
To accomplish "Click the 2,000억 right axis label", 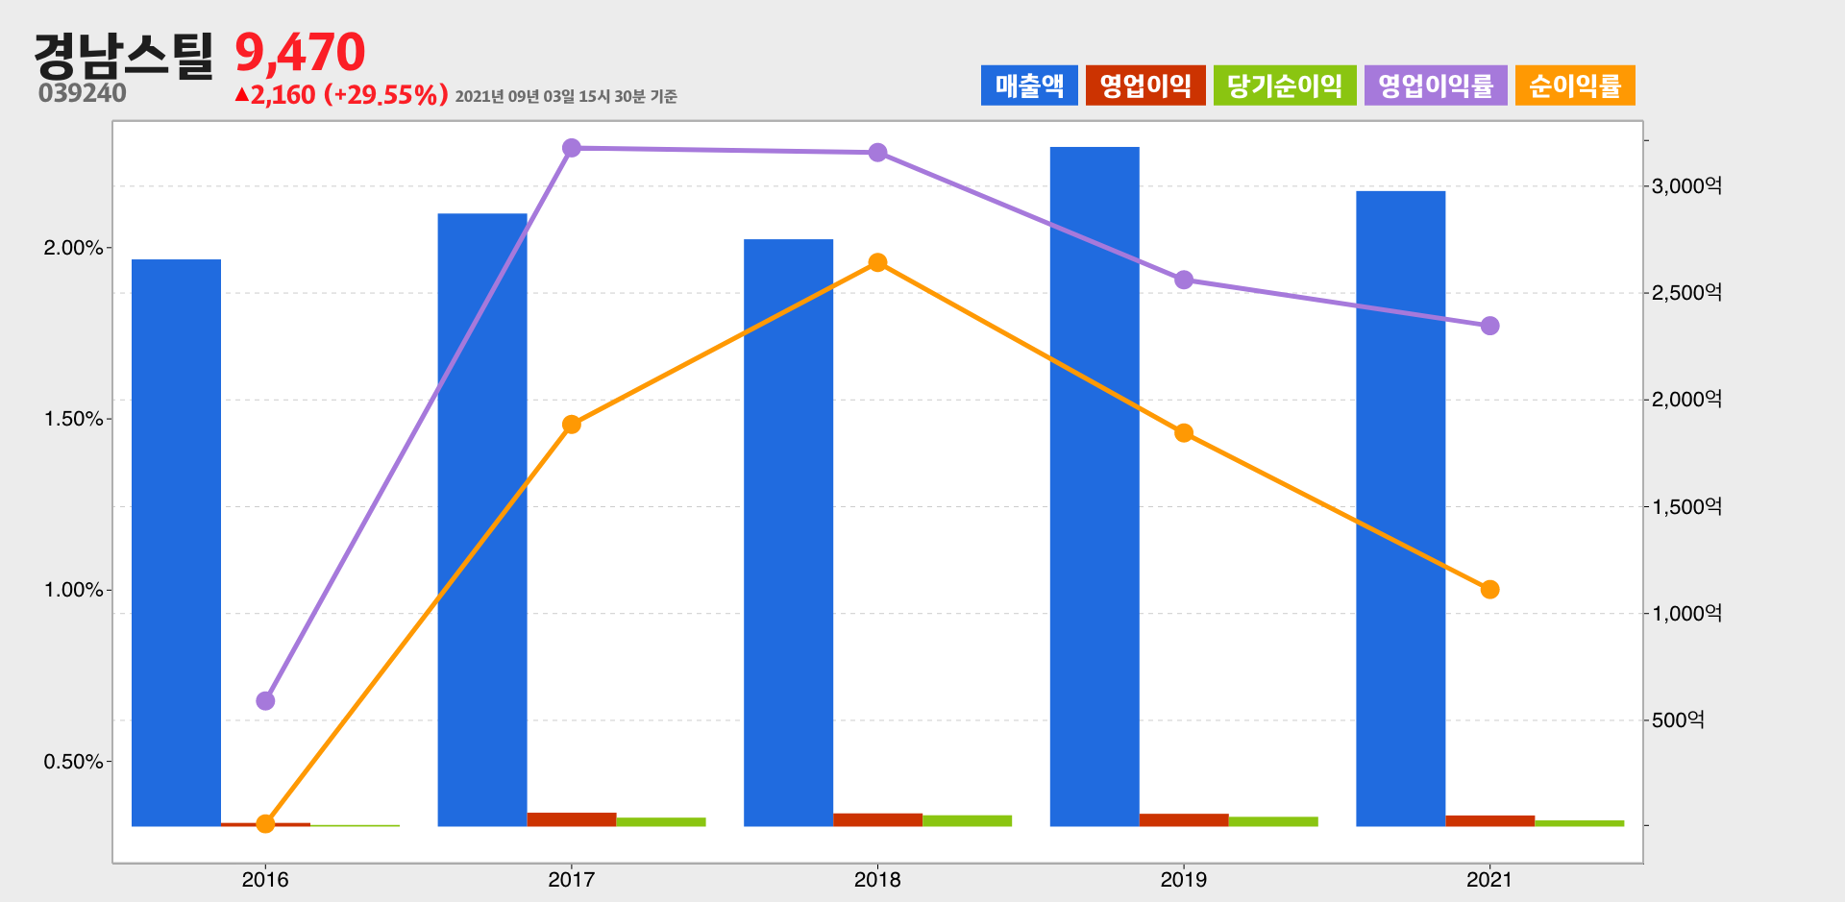I will click(1686, 400).
